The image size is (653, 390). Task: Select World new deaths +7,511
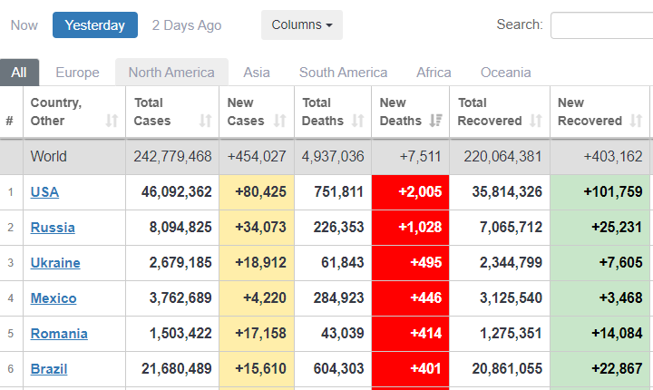point(420,157)
